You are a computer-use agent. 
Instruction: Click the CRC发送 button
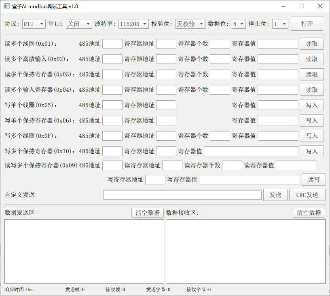[307, 195]
